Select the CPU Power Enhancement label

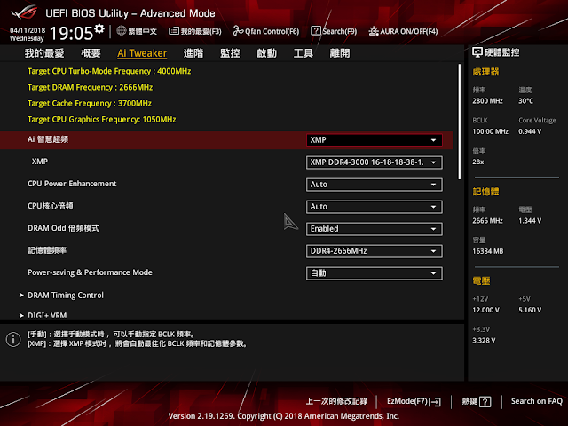click(72, 184)
